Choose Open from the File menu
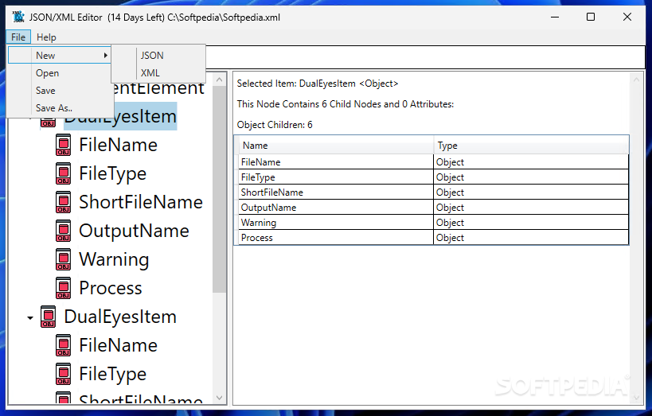 [x=60, y=72]
